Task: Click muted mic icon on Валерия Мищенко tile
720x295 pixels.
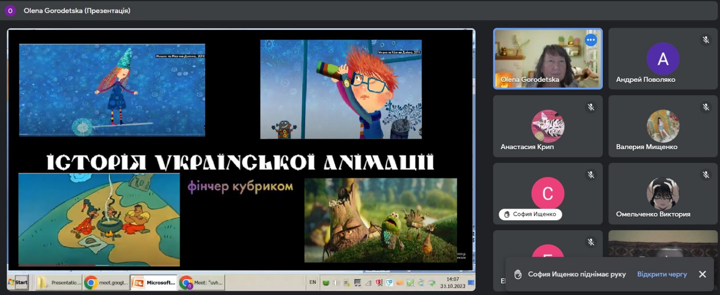Action: click(x=706, y=107)
